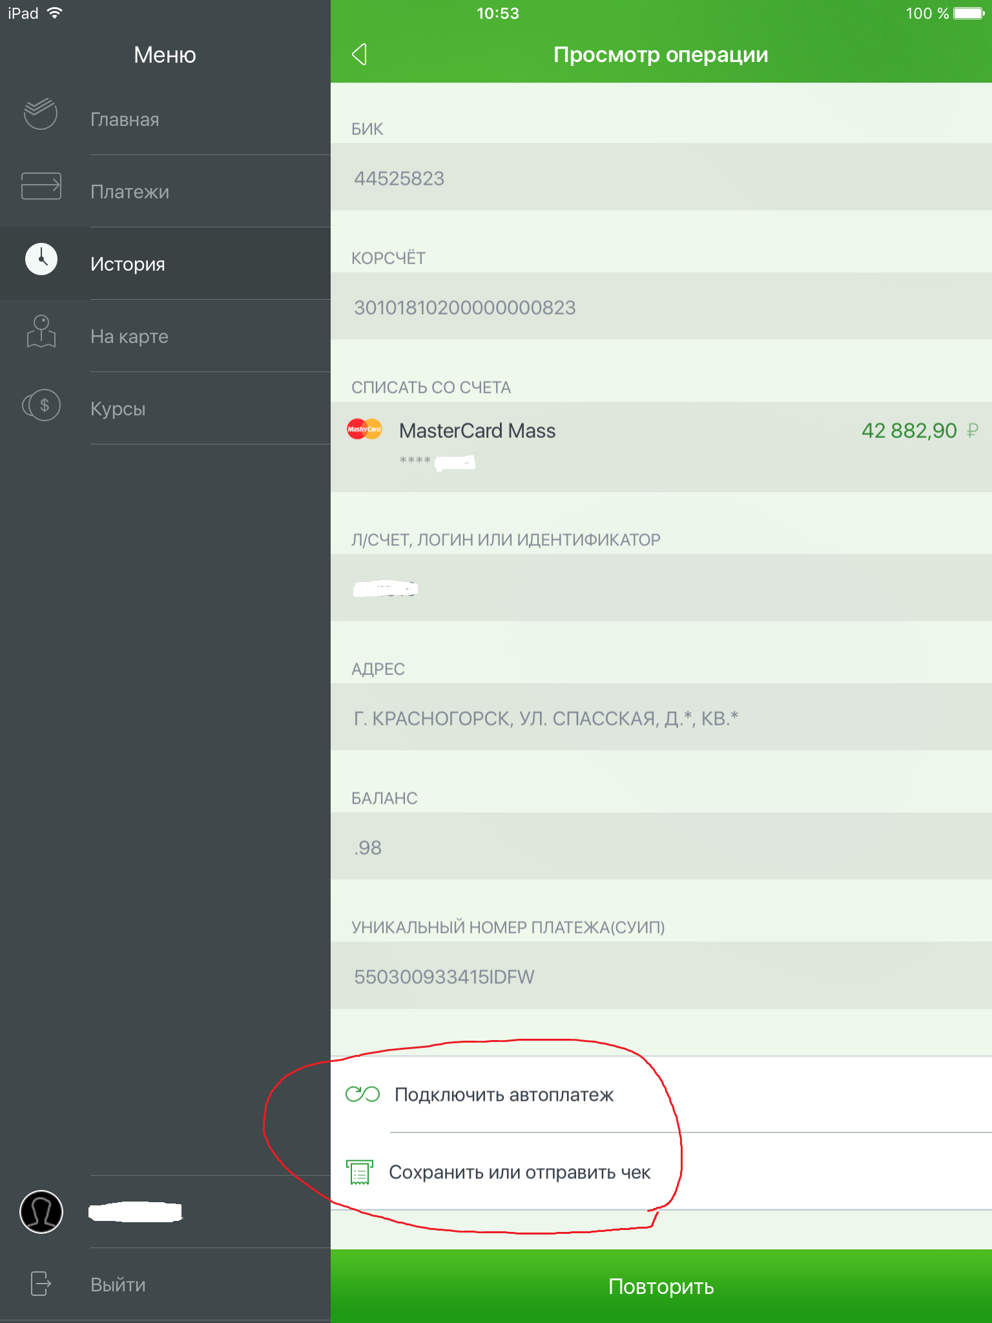Click the dollar coin icon beside Курсы

[41, 405]
